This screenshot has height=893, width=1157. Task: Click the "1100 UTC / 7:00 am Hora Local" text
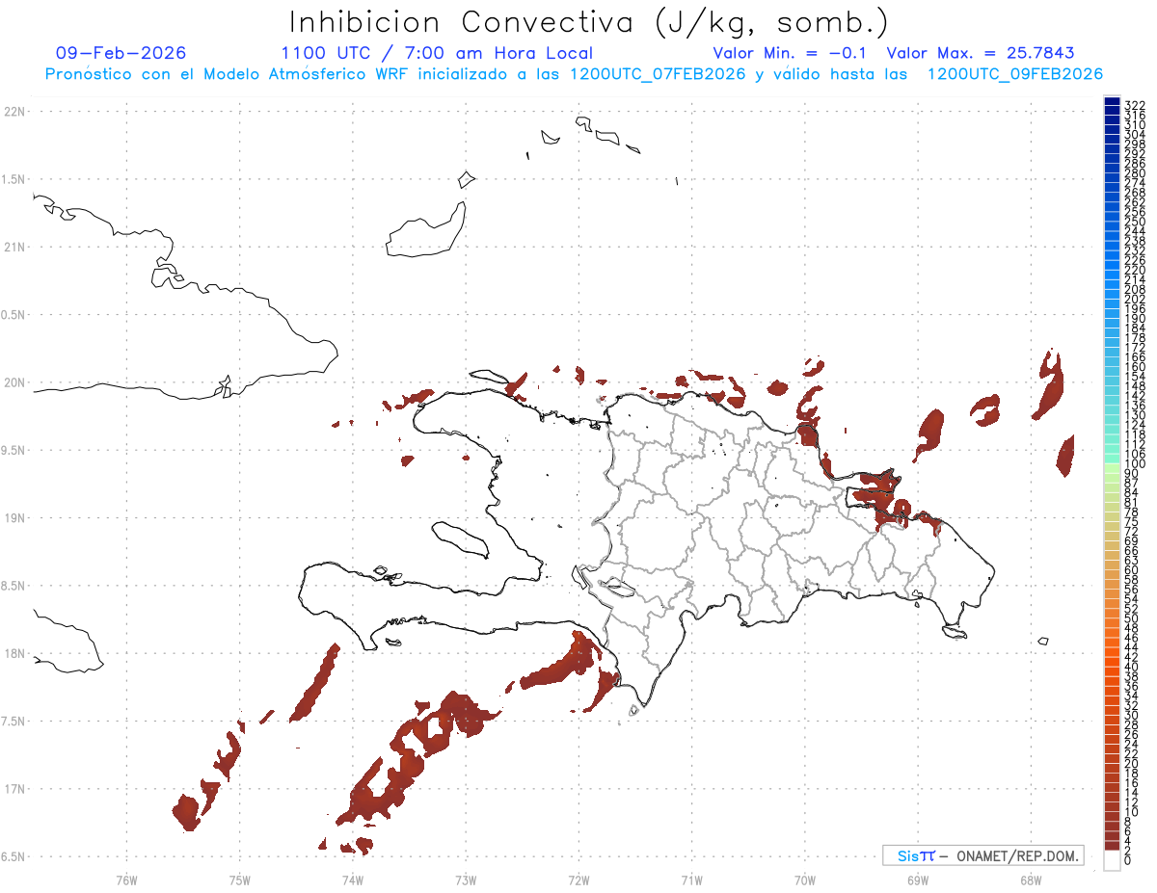pyautogui.click(x=437, y=53)
